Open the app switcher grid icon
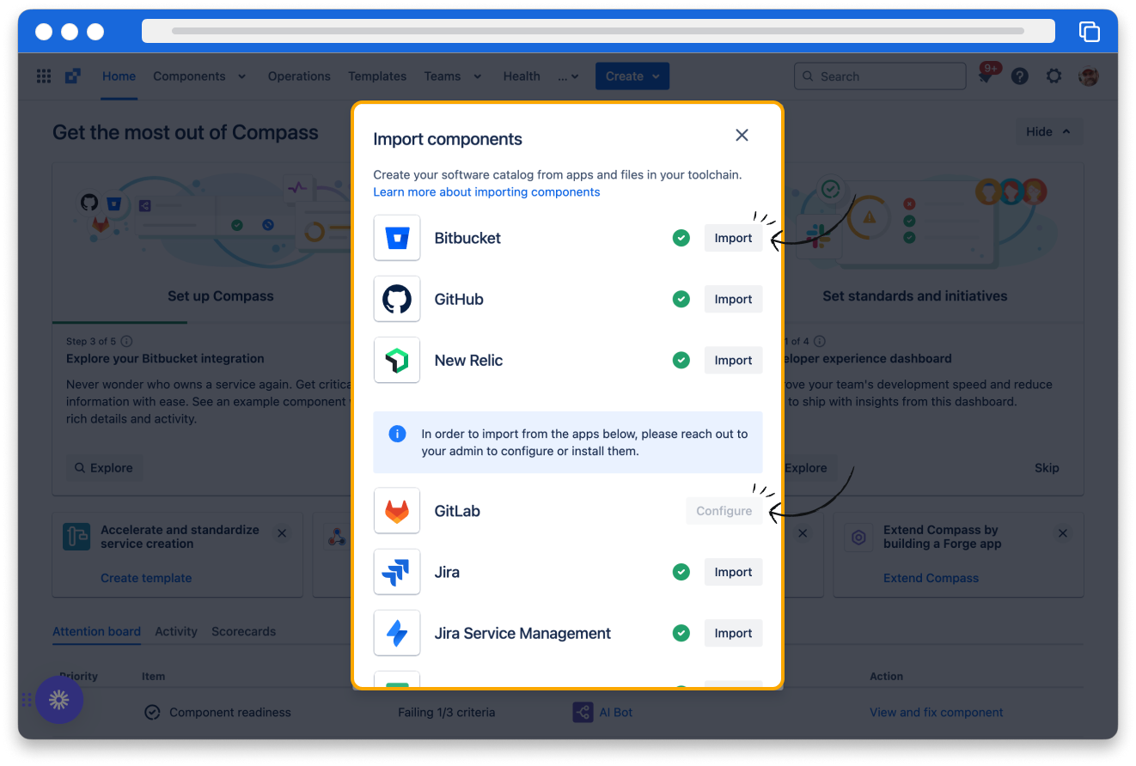Viewport: 1136px width, 766px height. pos(44,76)
